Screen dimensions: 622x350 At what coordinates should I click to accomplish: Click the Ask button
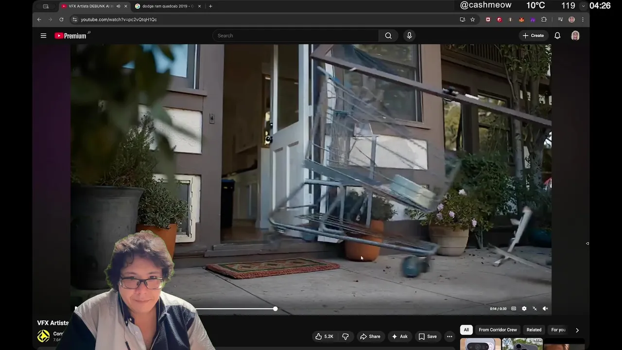[399, 336]
